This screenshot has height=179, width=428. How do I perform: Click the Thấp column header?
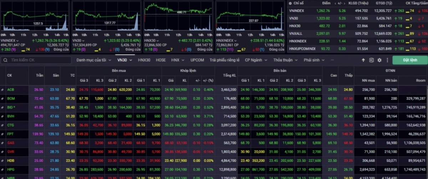pyautogui.click(x=348, y=75)
